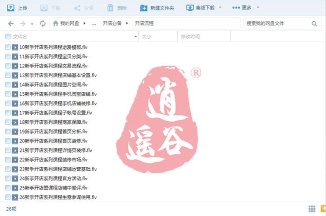Viewport: 326px width, 216px height.
Task: Select file 17新手开店系列课程子帐号设置.flv
Action: click(x=56, y=113)
